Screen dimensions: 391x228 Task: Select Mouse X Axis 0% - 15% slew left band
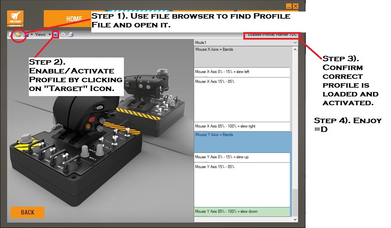(242, 72)
